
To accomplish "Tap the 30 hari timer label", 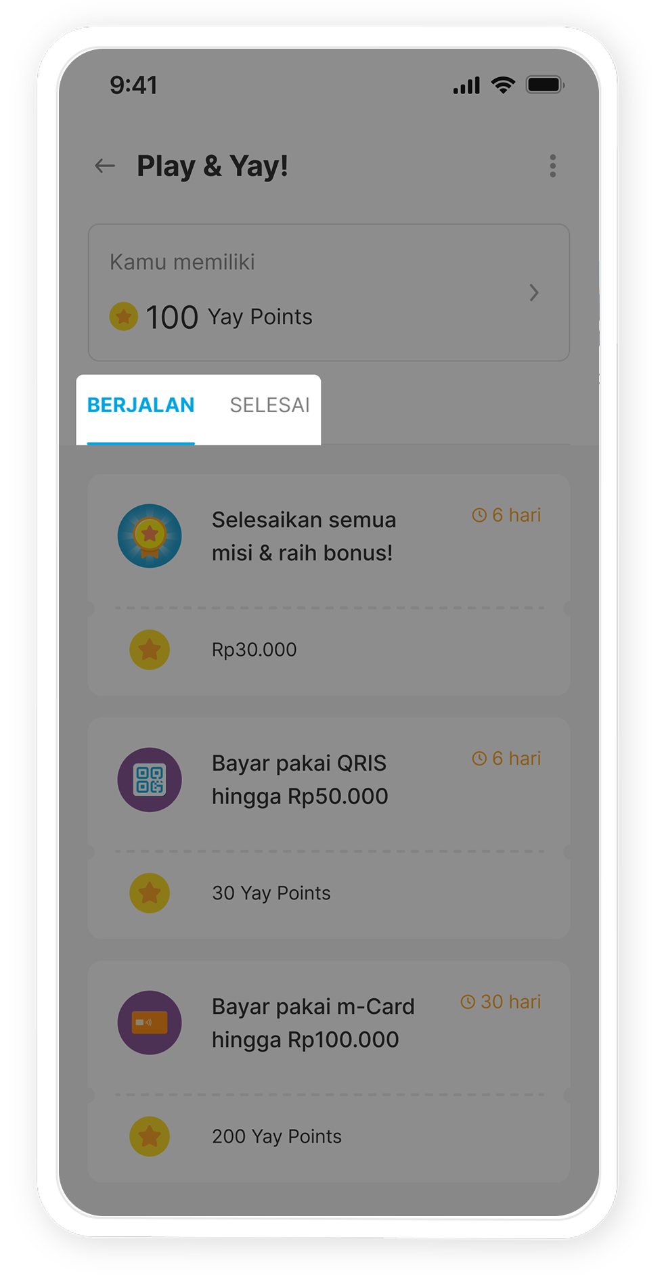I will [x=501, y=1002].
